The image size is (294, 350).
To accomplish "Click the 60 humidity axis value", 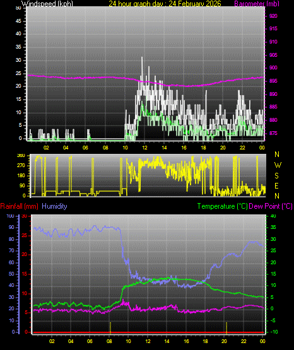I will (x=11, y=262).
